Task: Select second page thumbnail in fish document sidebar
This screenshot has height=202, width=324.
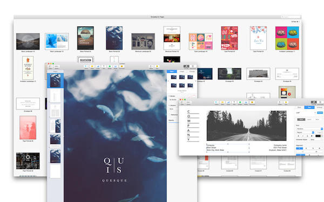Action: [55, 96]
